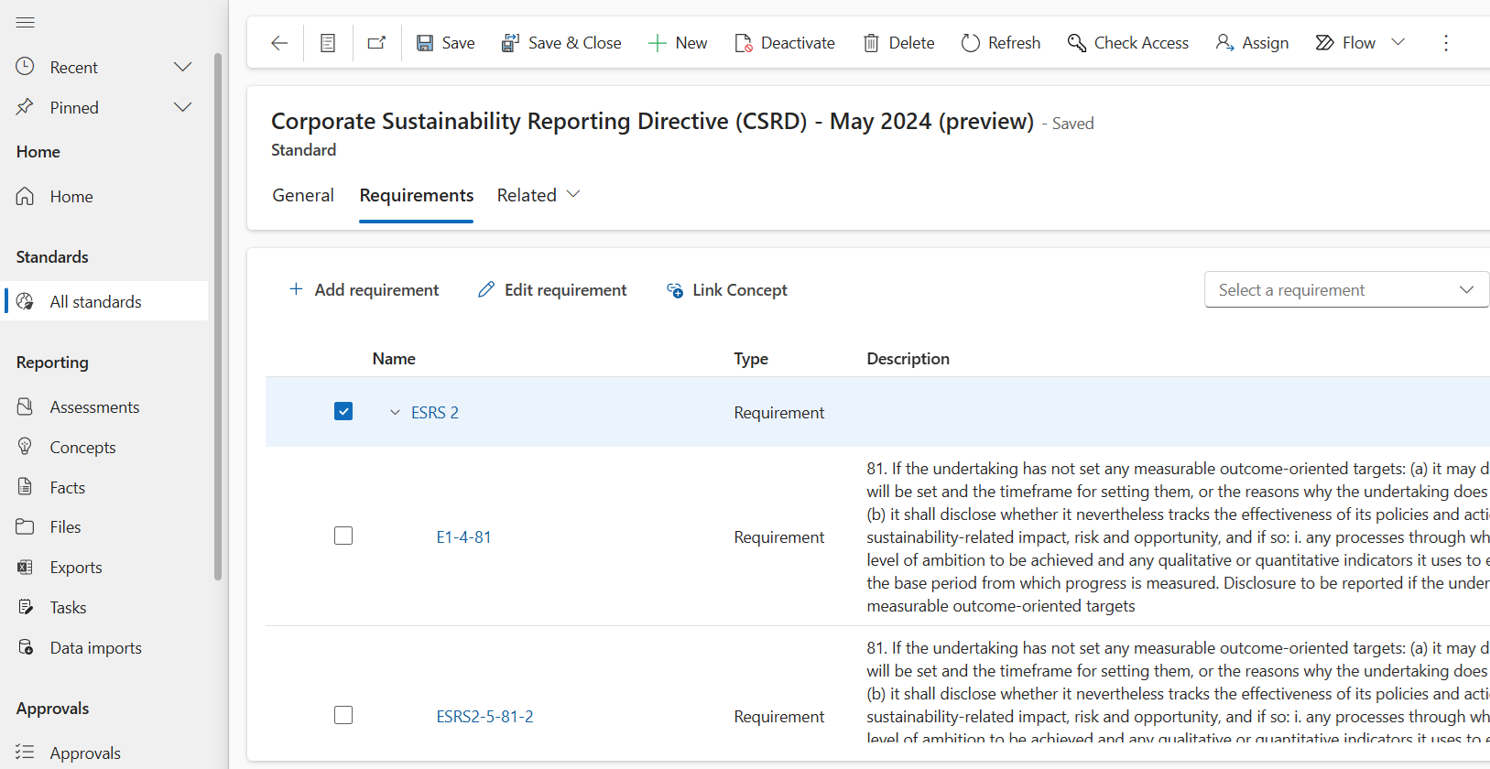Open the Related tab dropdown
The width and height of the screenshot is (1490, 769).
coord(538,195)
